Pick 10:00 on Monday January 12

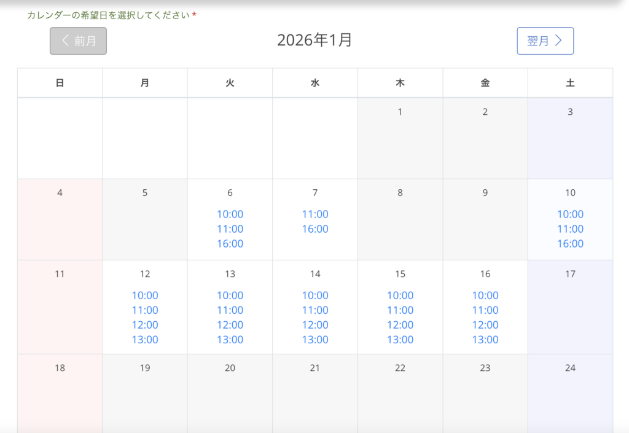coord(145,295)
